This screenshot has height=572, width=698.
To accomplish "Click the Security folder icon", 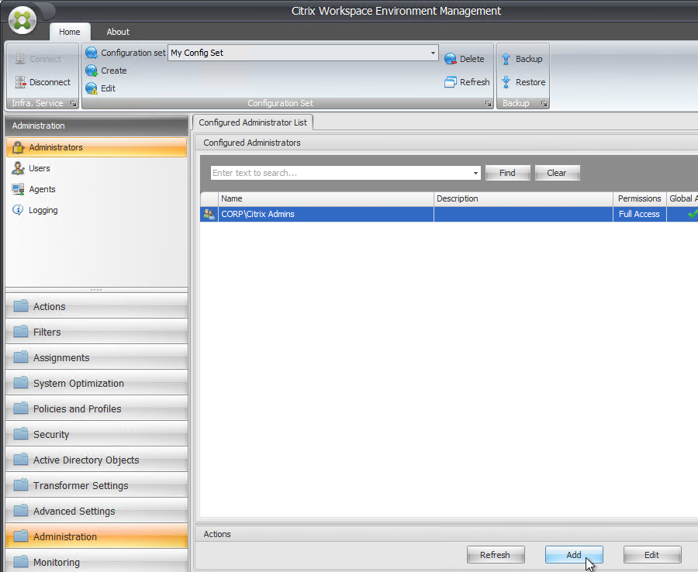I will point(20,434).
